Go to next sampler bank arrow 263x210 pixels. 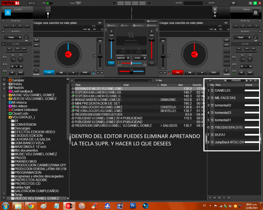tap(247, 80)
